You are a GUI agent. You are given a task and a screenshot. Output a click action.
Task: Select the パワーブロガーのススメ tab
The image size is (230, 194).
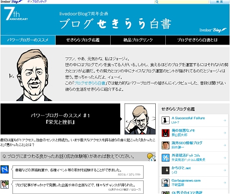(x=28, y=40)
